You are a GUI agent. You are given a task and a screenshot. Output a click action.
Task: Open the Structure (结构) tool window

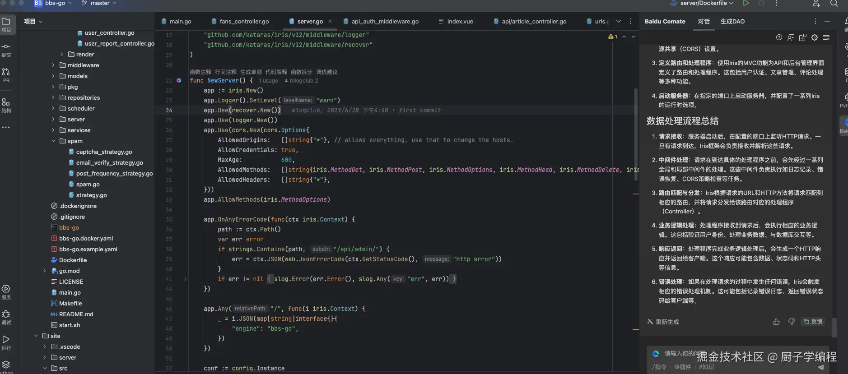(6, 105)
